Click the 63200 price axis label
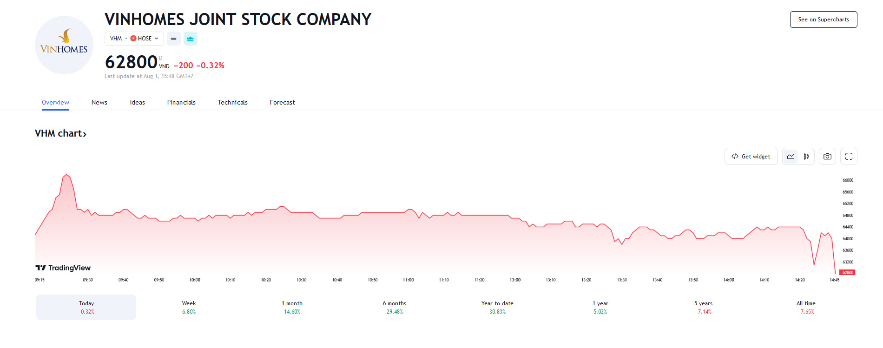The image size is (883, 348). pos(848,262)
